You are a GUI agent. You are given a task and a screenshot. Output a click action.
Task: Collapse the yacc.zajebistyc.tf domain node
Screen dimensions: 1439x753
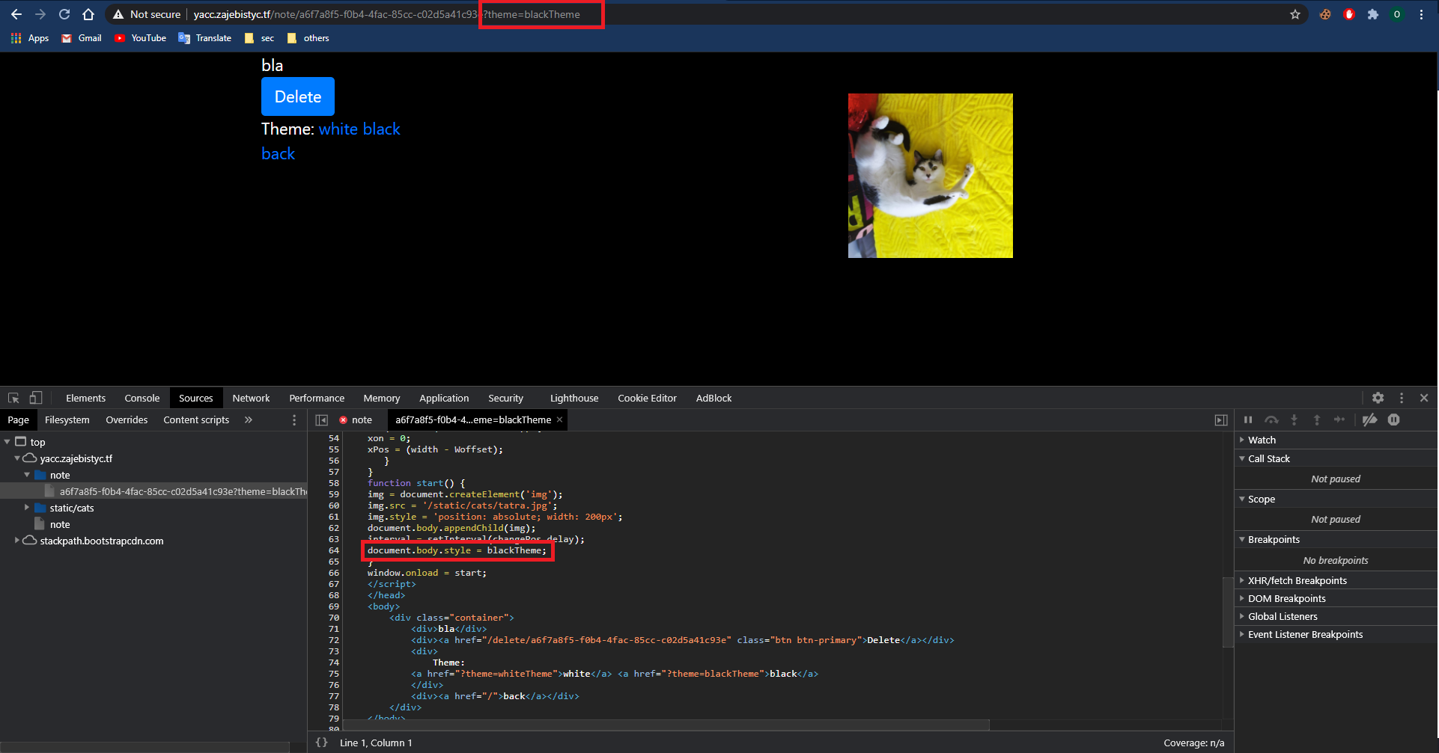point(17,458)
